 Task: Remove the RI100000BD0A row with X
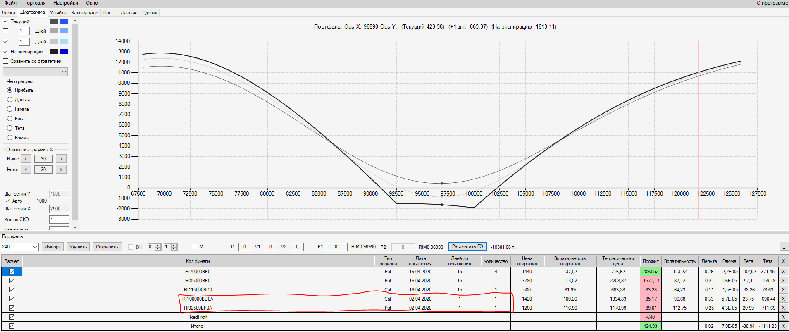pyautogui.click(x=783, y=299)
